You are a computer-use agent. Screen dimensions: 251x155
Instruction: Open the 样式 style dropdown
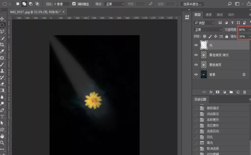(x=114, y=4)
